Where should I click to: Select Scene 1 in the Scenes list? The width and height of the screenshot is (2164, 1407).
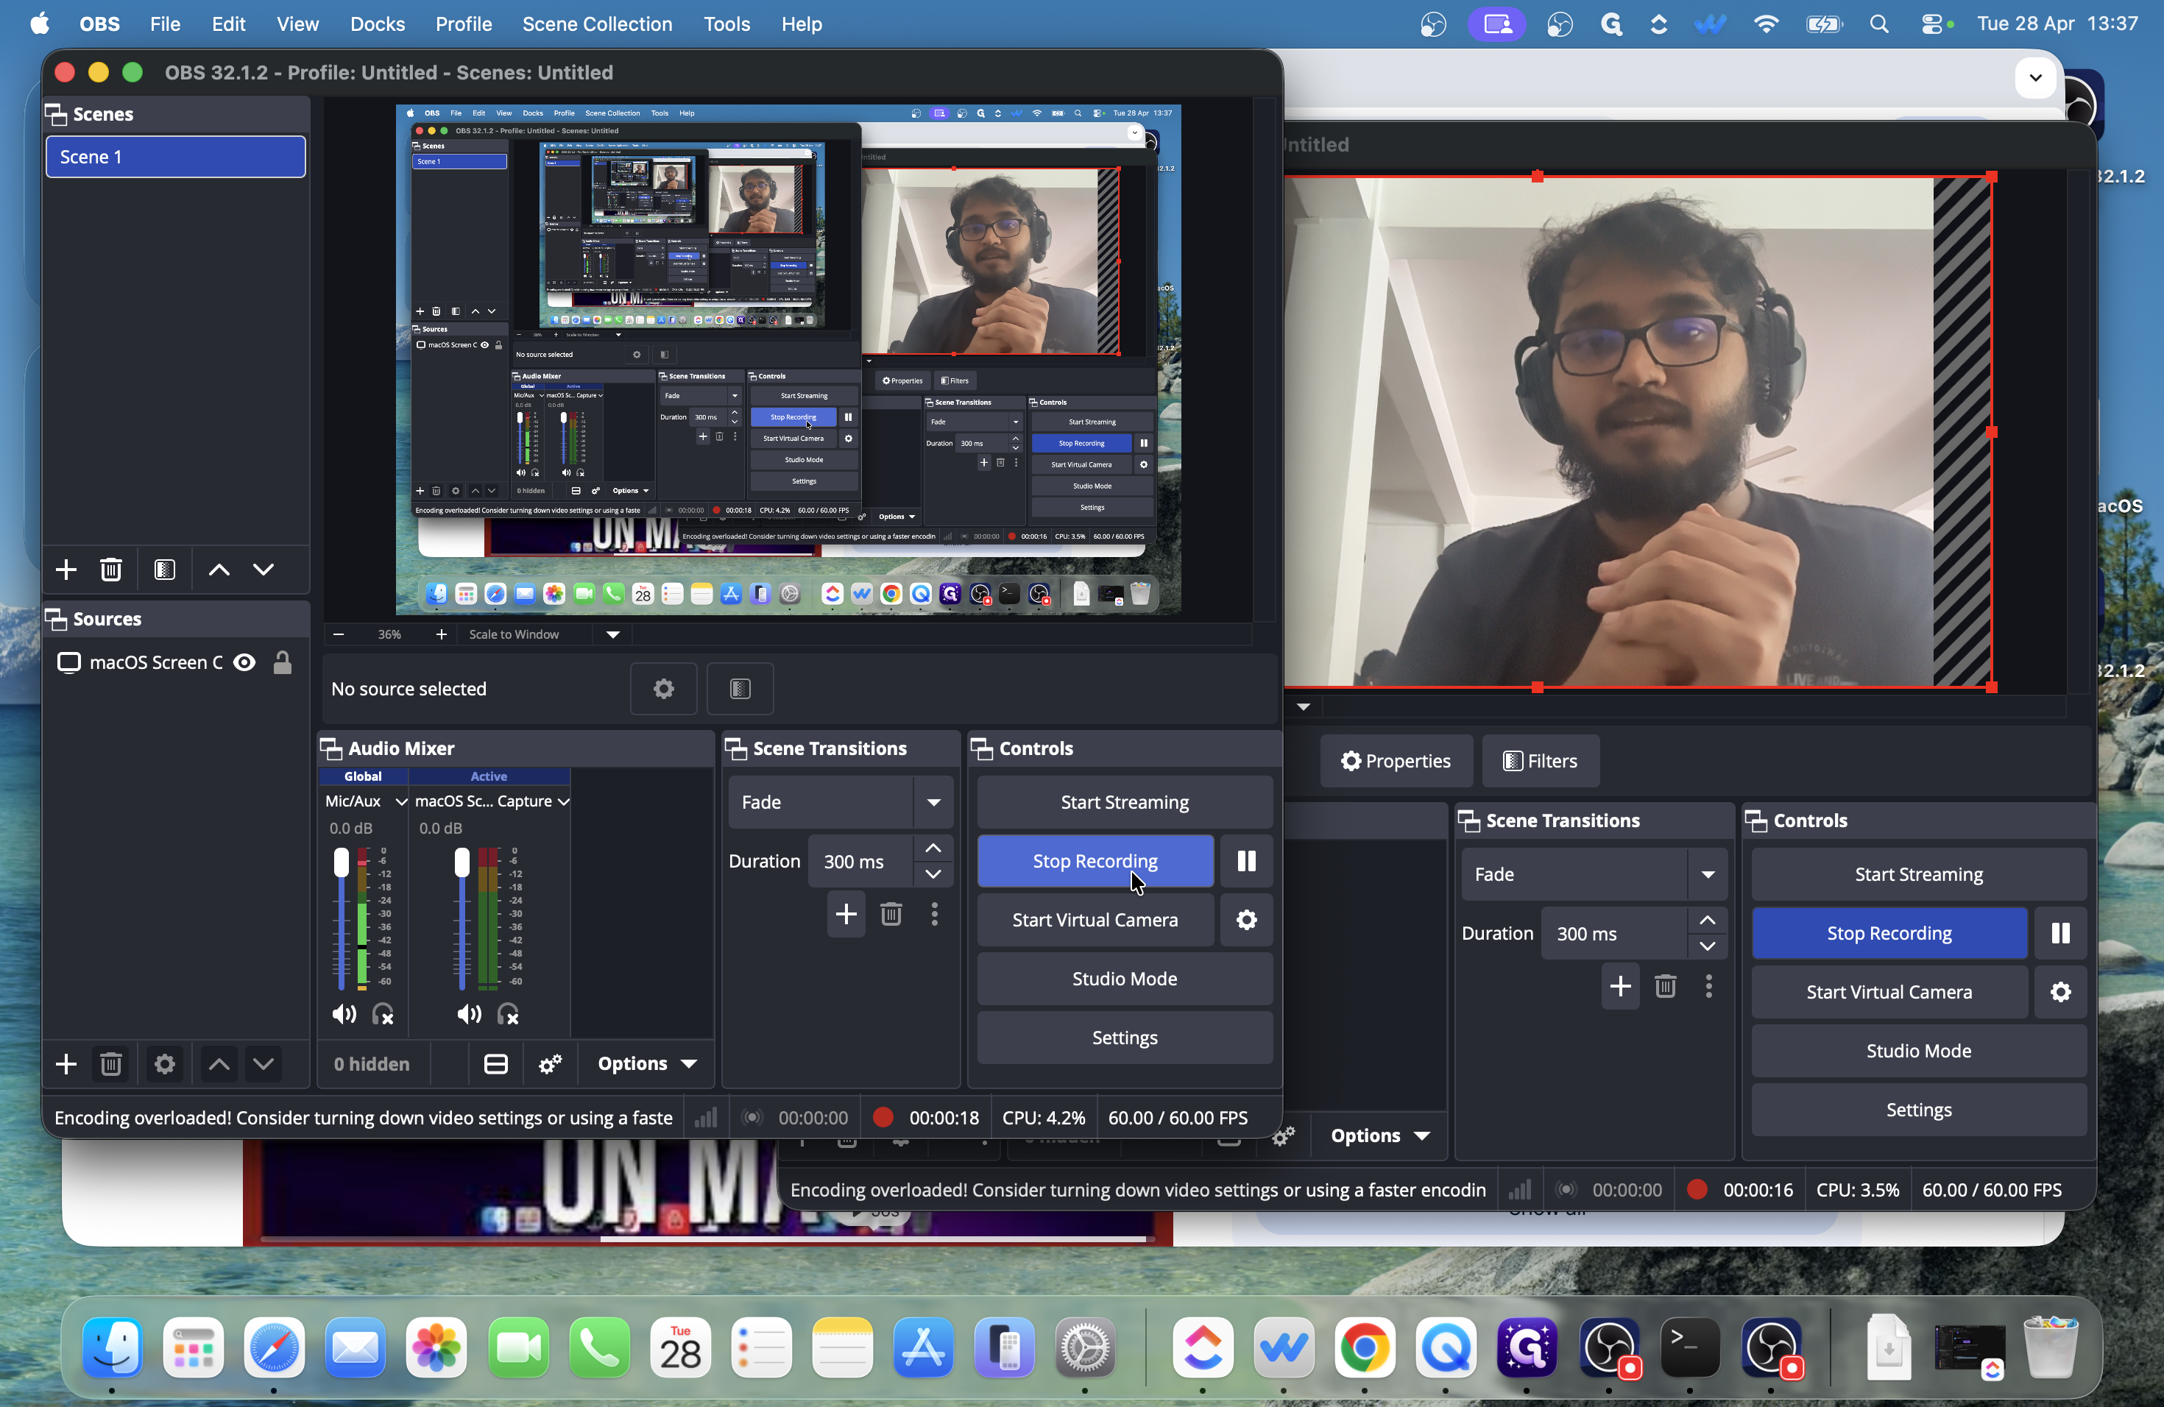pyautogui.click(x=175, y=156)
